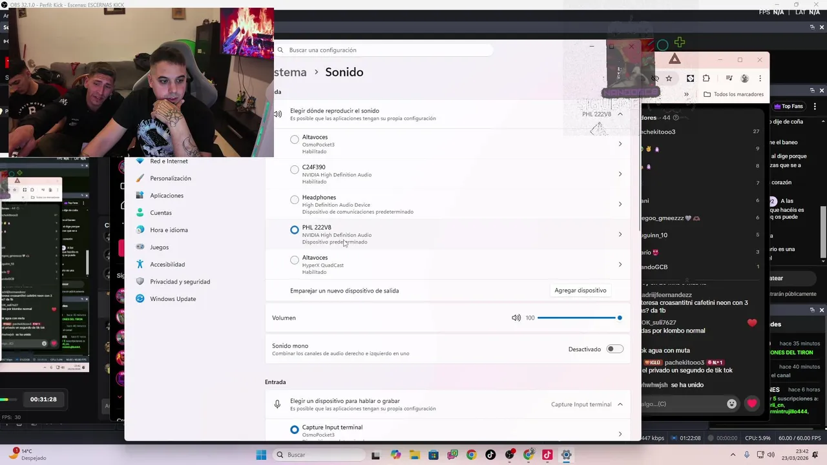
Task: Click the taskbar Buscar search box
Action: 319,455
